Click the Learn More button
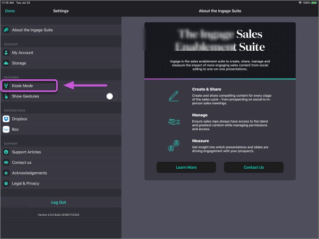This screenshot has height=239, width=319. pos(186,167)
